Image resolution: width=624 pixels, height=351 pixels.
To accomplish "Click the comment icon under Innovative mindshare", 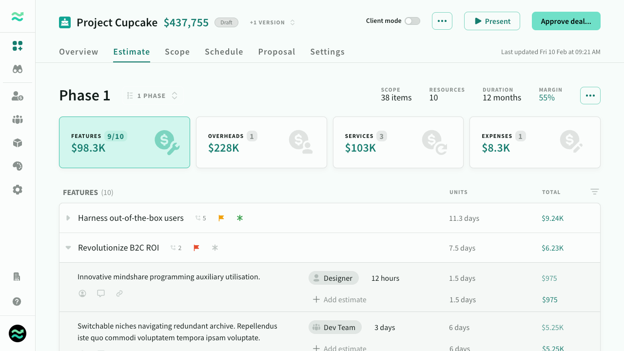I will (x=101, y=293).
